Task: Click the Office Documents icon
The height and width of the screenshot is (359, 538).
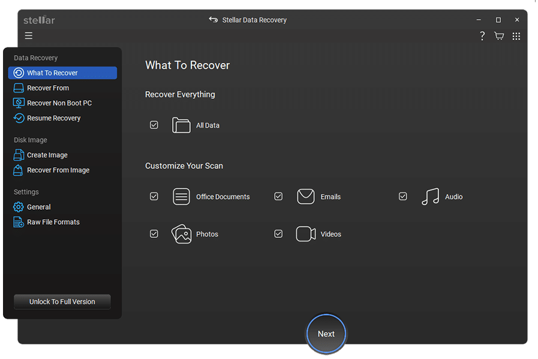Action: (x=181, y=197)
